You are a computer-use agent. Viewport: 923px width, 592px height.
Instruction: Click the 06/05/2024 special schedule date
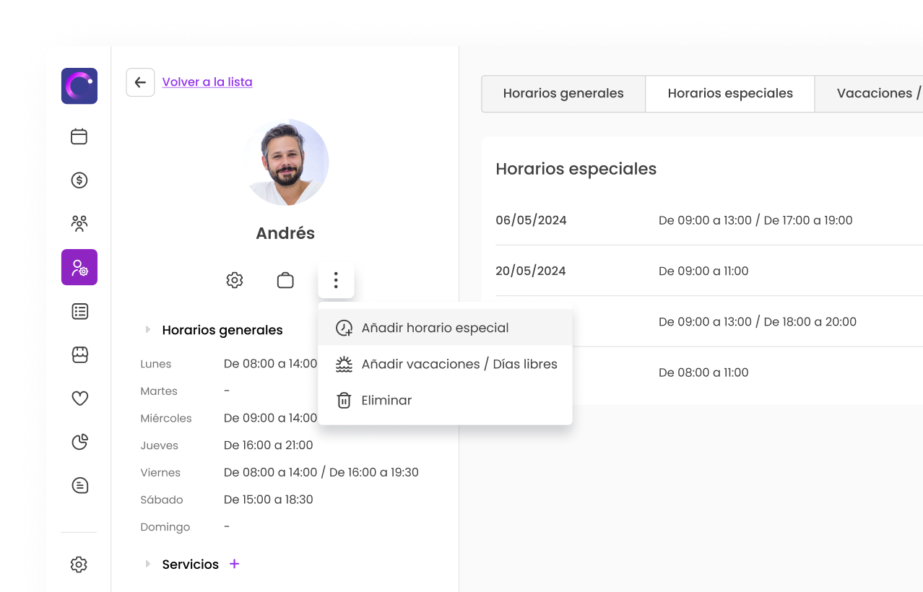(x=531, y=220)
